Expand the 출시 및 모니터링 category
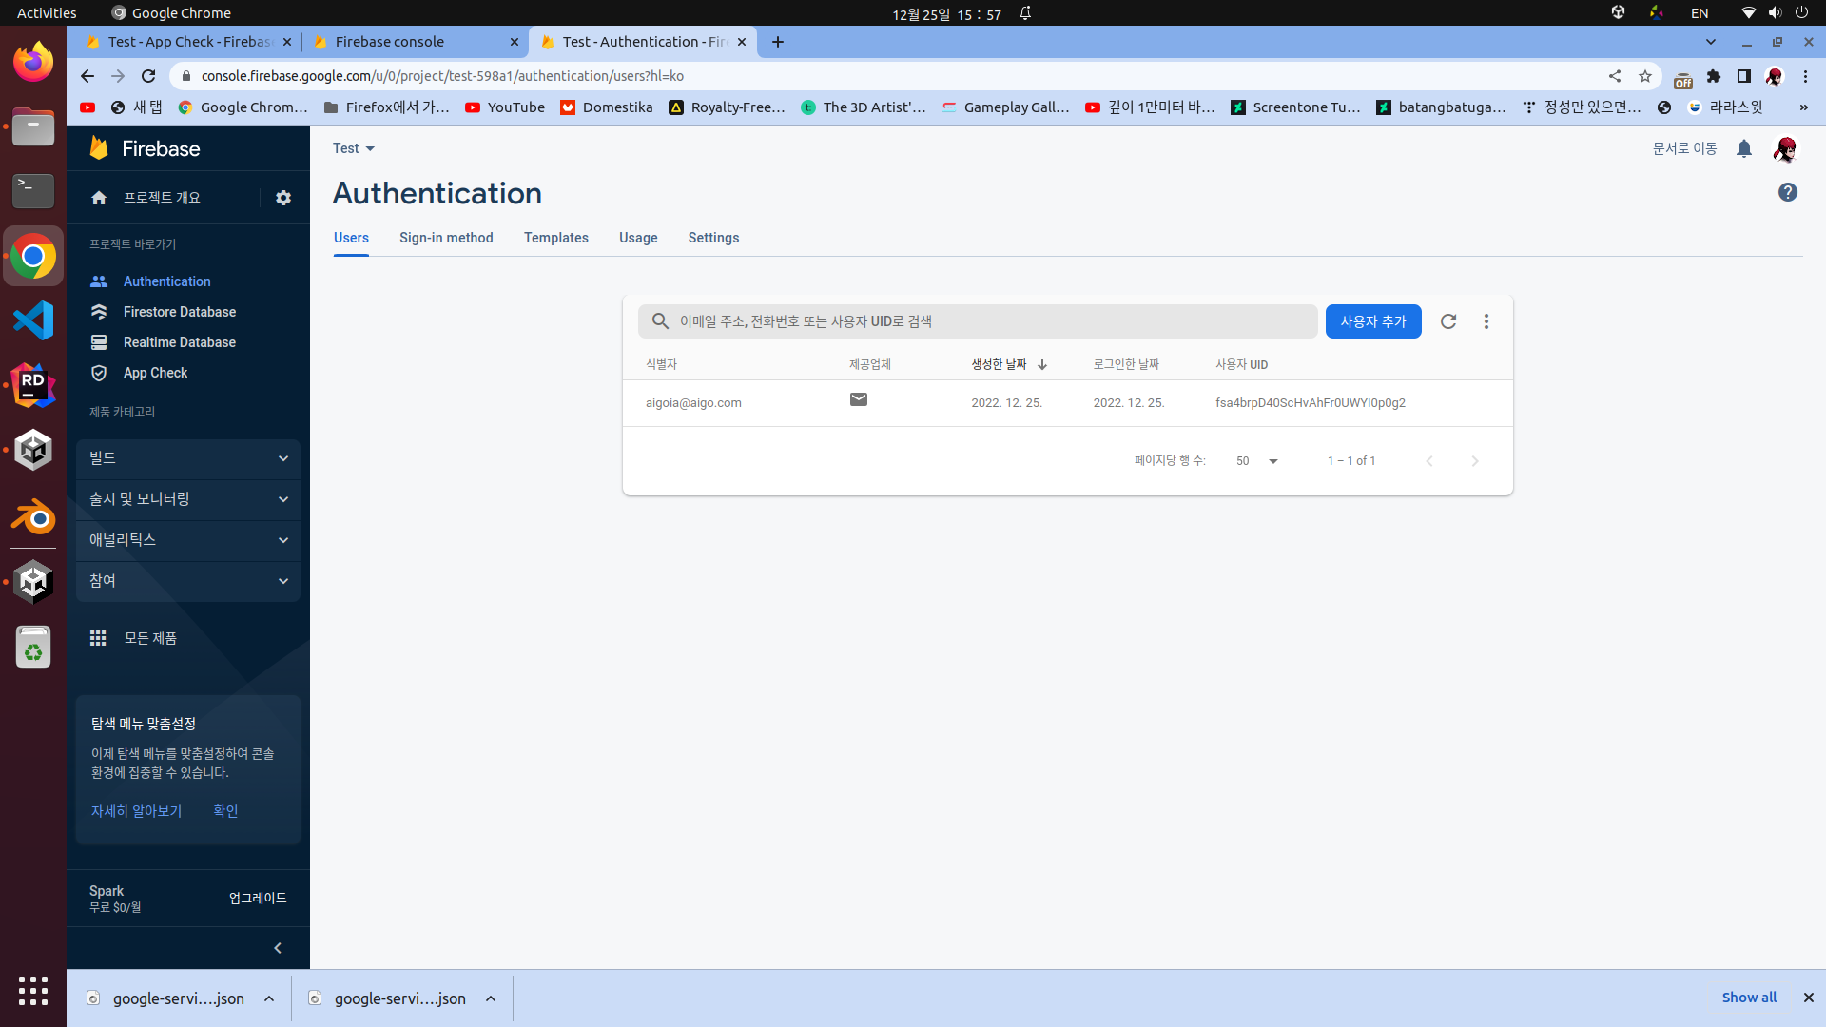 pyautogui.click(x=188, y=499)
